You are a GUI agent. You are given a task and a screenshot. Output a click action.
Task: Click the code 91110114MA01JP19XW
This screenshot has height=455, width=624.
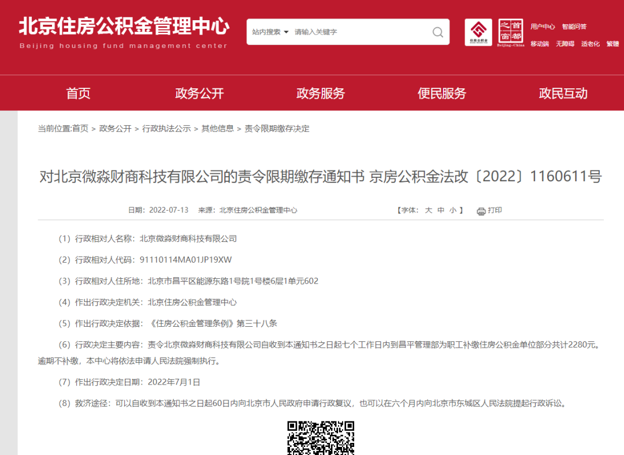coord(185,260)
